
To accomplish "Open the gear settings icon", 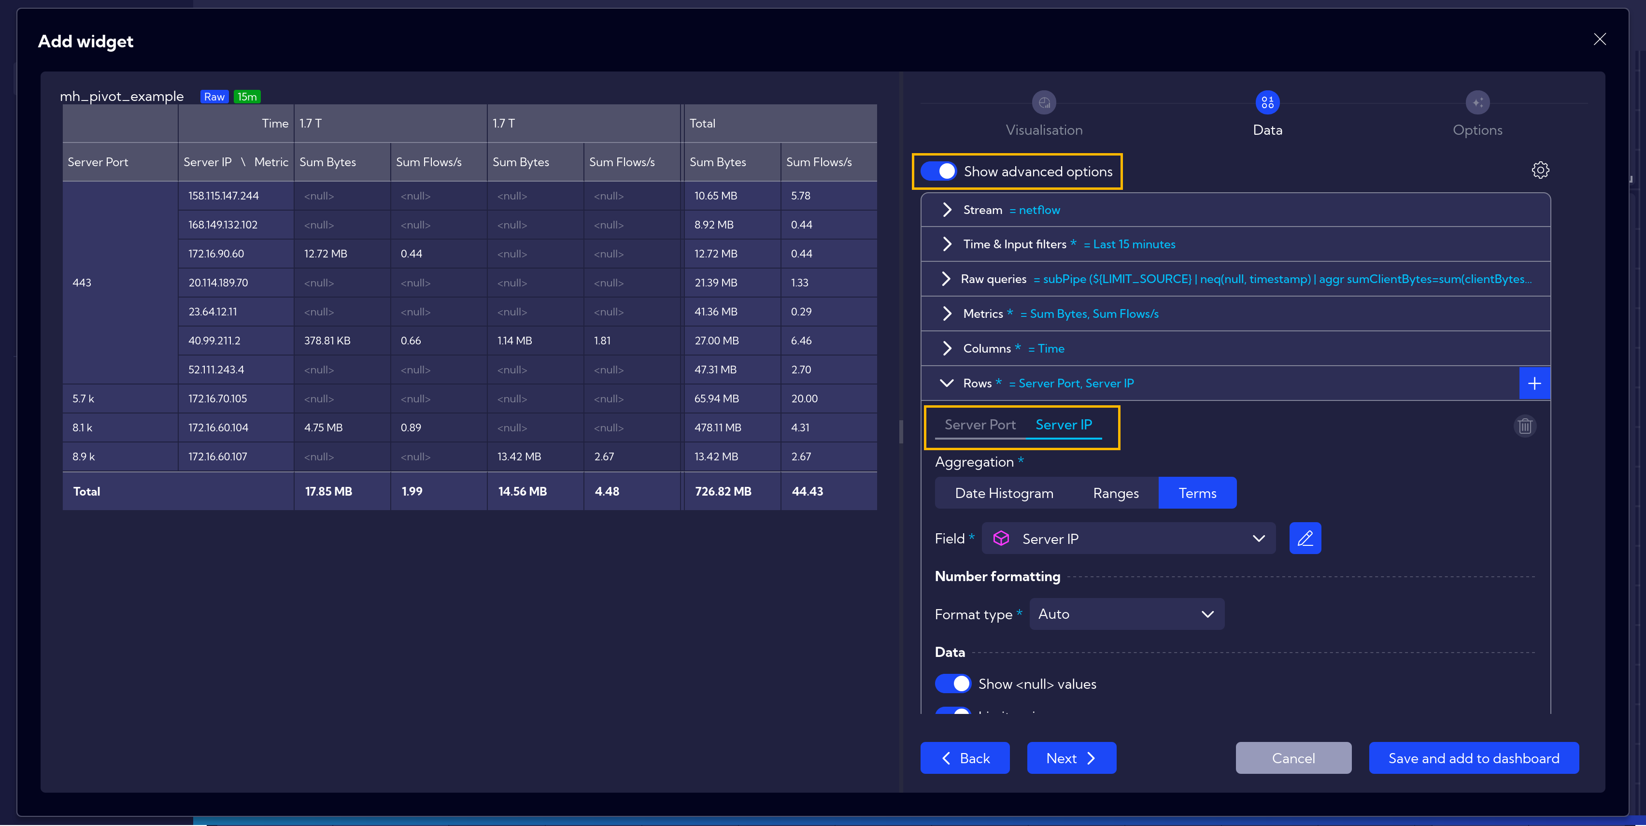I will pos(1540,170).
